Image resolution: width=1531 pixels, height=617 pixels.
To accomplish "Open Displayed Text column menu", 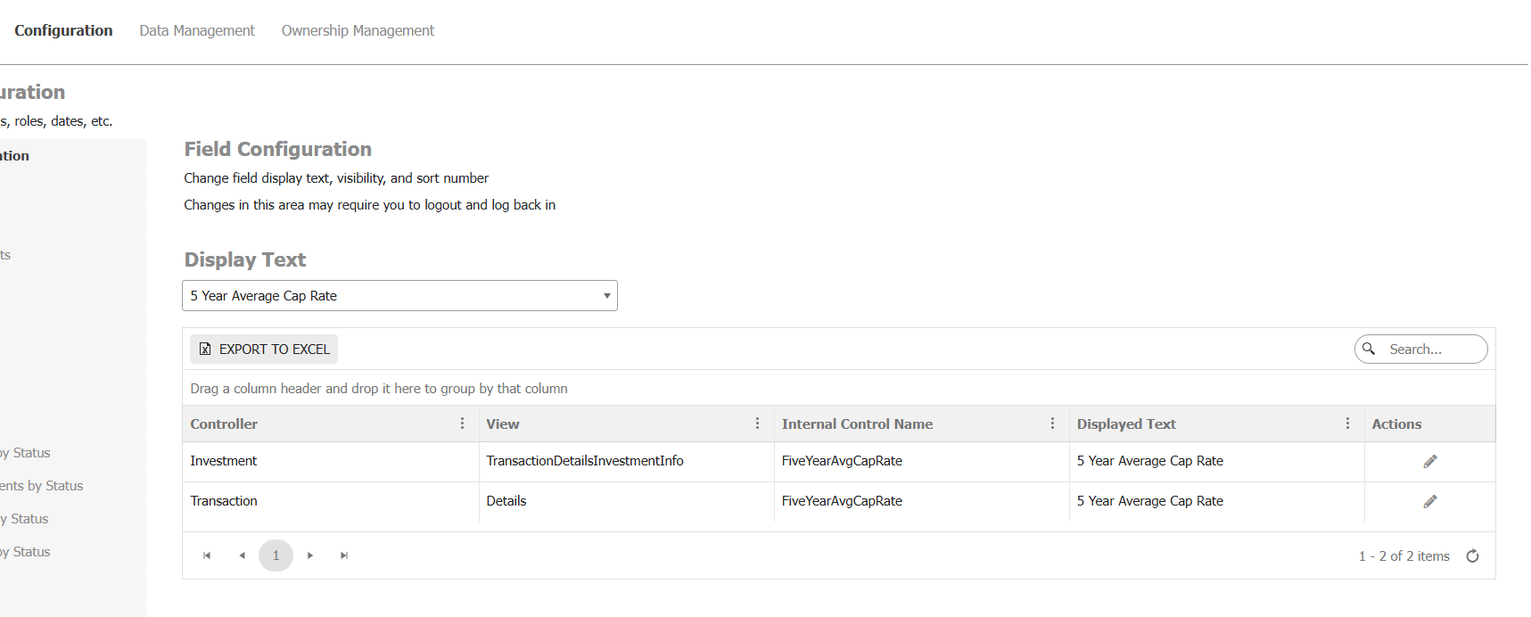I will (1347, 424).
